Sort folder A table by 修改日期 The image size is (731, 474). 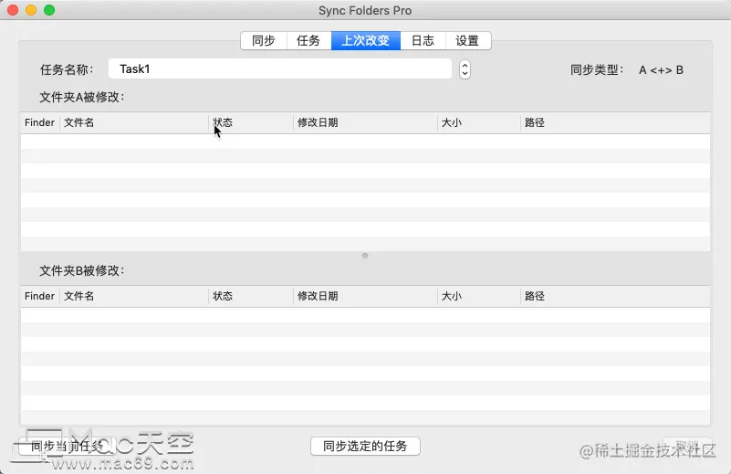pos(365,122)
